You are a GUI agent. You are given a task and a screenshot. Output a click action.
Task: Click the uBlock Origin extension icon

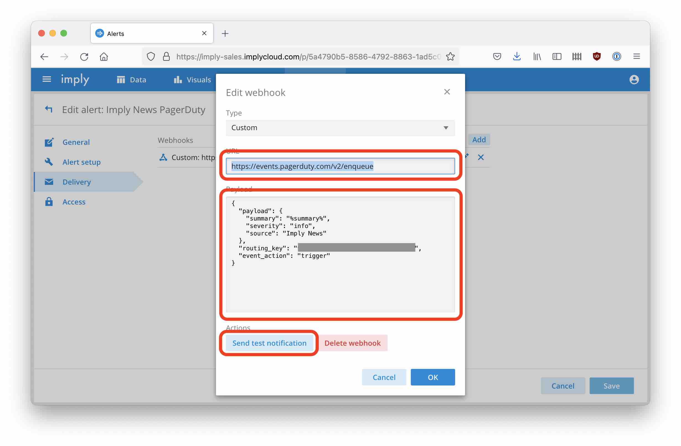click(597, 56)
